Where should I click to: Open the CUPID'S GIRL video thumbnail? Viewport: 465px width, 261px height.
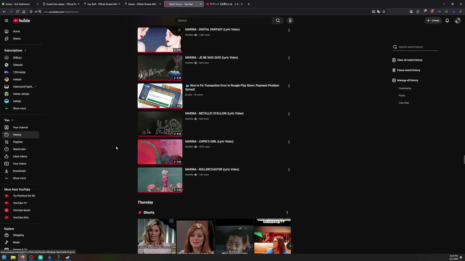pos(160,152)
